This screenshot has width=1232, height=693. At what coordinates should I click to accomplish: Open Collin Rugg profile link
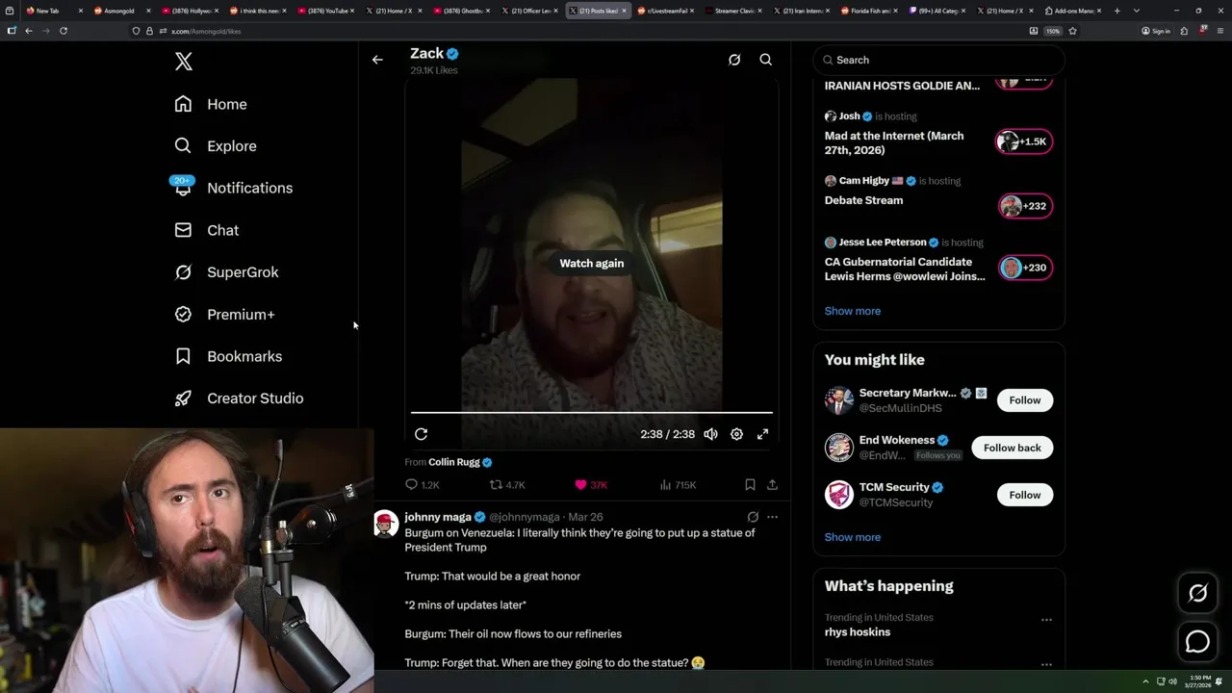(453, 462)
